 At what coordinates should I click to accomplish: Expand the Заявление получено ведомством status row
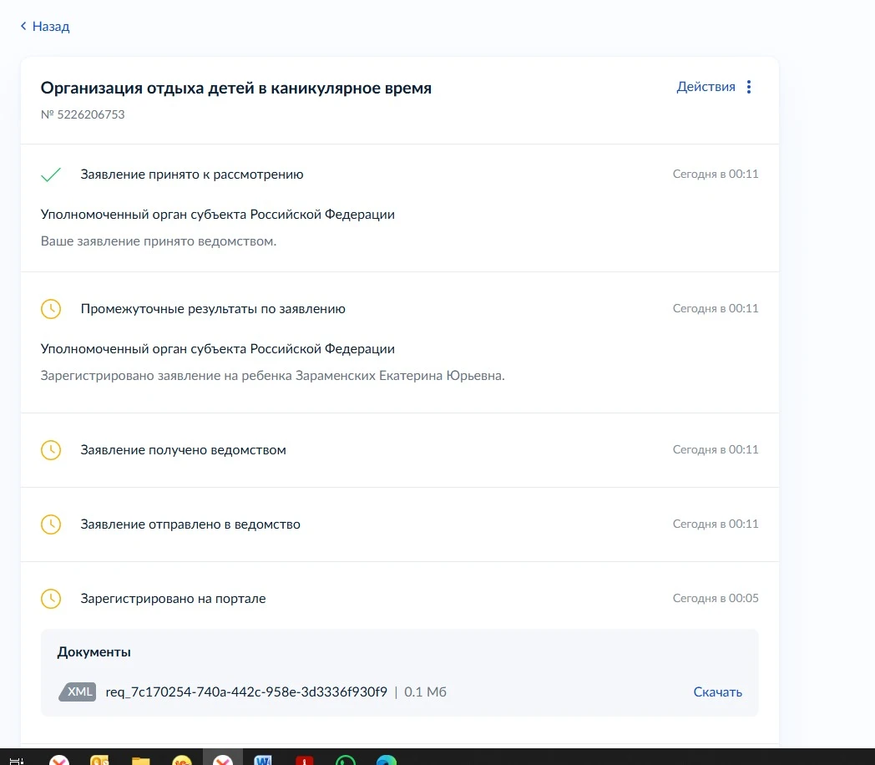(183, 450)
